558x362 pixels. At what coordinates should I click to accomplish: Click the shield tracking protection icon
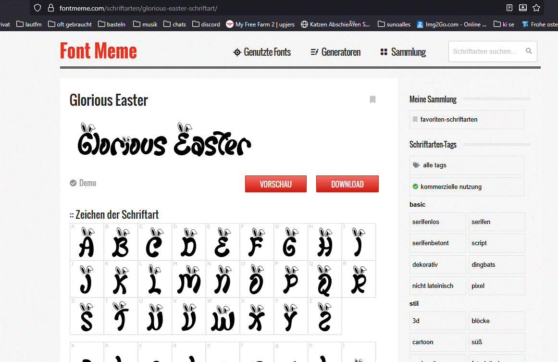click(x=37, y=8)
